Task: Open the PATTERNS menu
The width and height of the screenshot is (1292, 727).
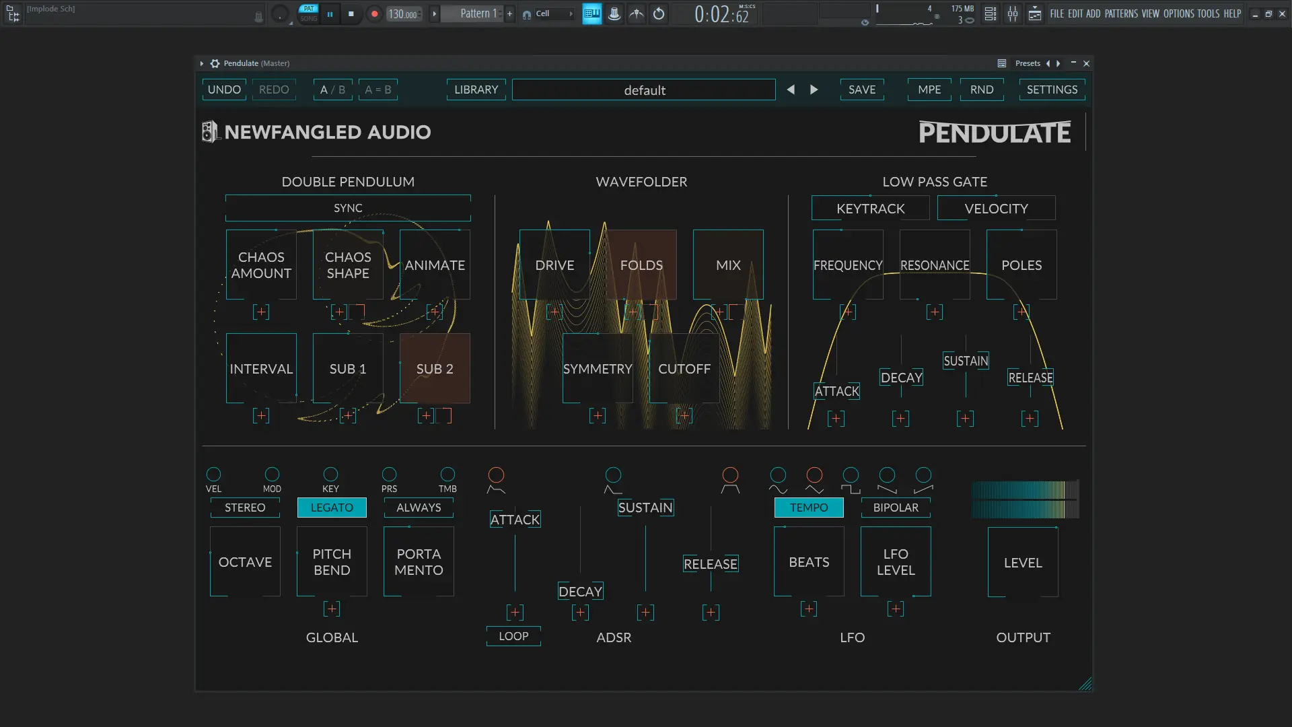Action: [1121, 13]
